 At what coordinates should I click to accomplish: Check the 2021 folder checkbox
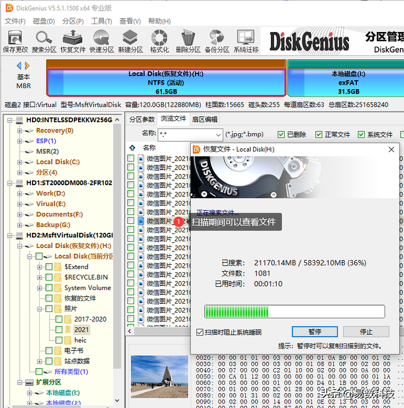[x=59, y=329]
